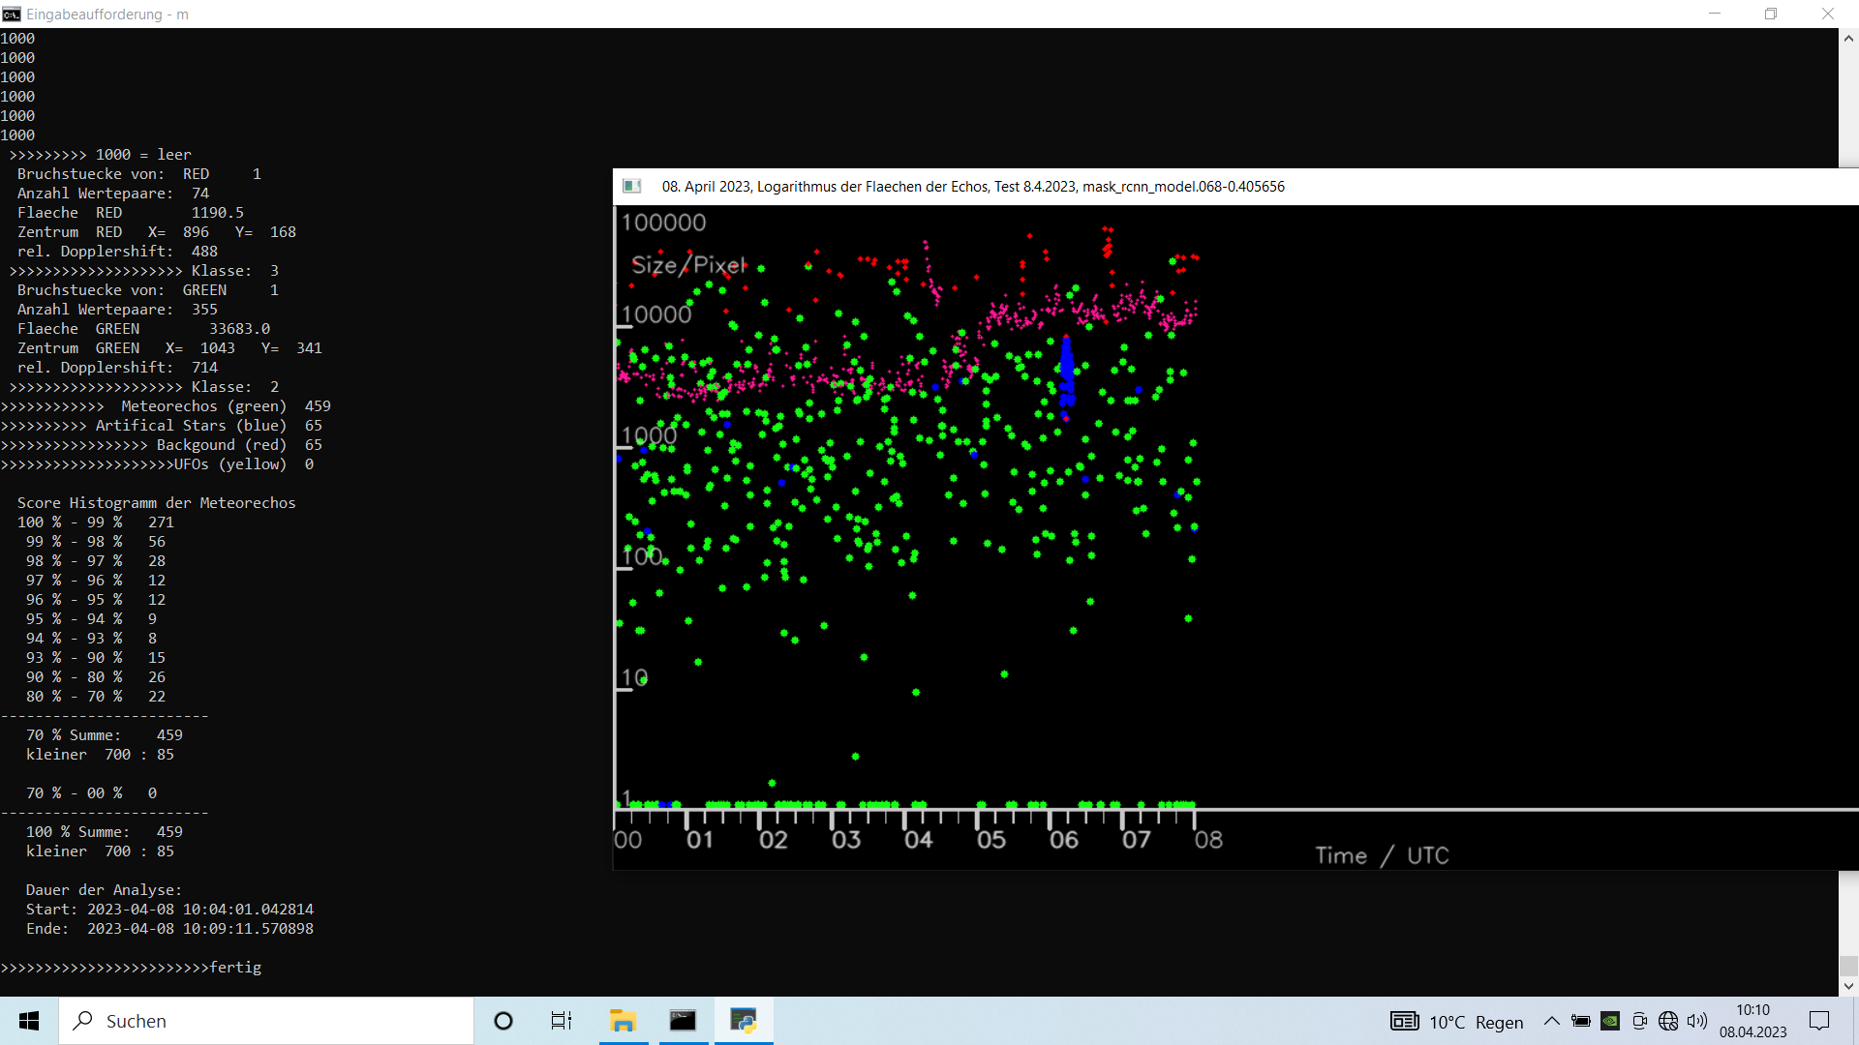Click the '04' hour tick on time axis

[x=919, y=840]
